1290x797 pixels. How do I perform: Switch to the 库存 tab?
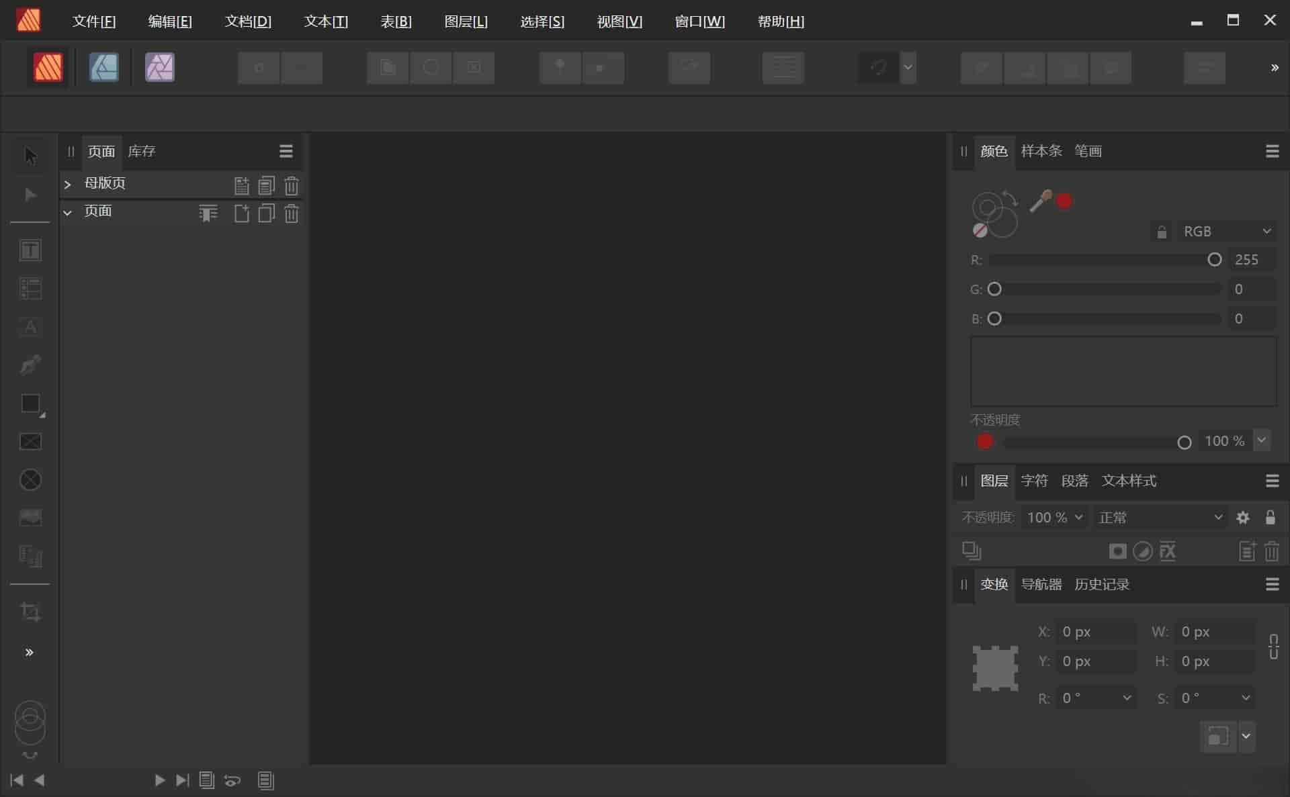tap(142, 151)
